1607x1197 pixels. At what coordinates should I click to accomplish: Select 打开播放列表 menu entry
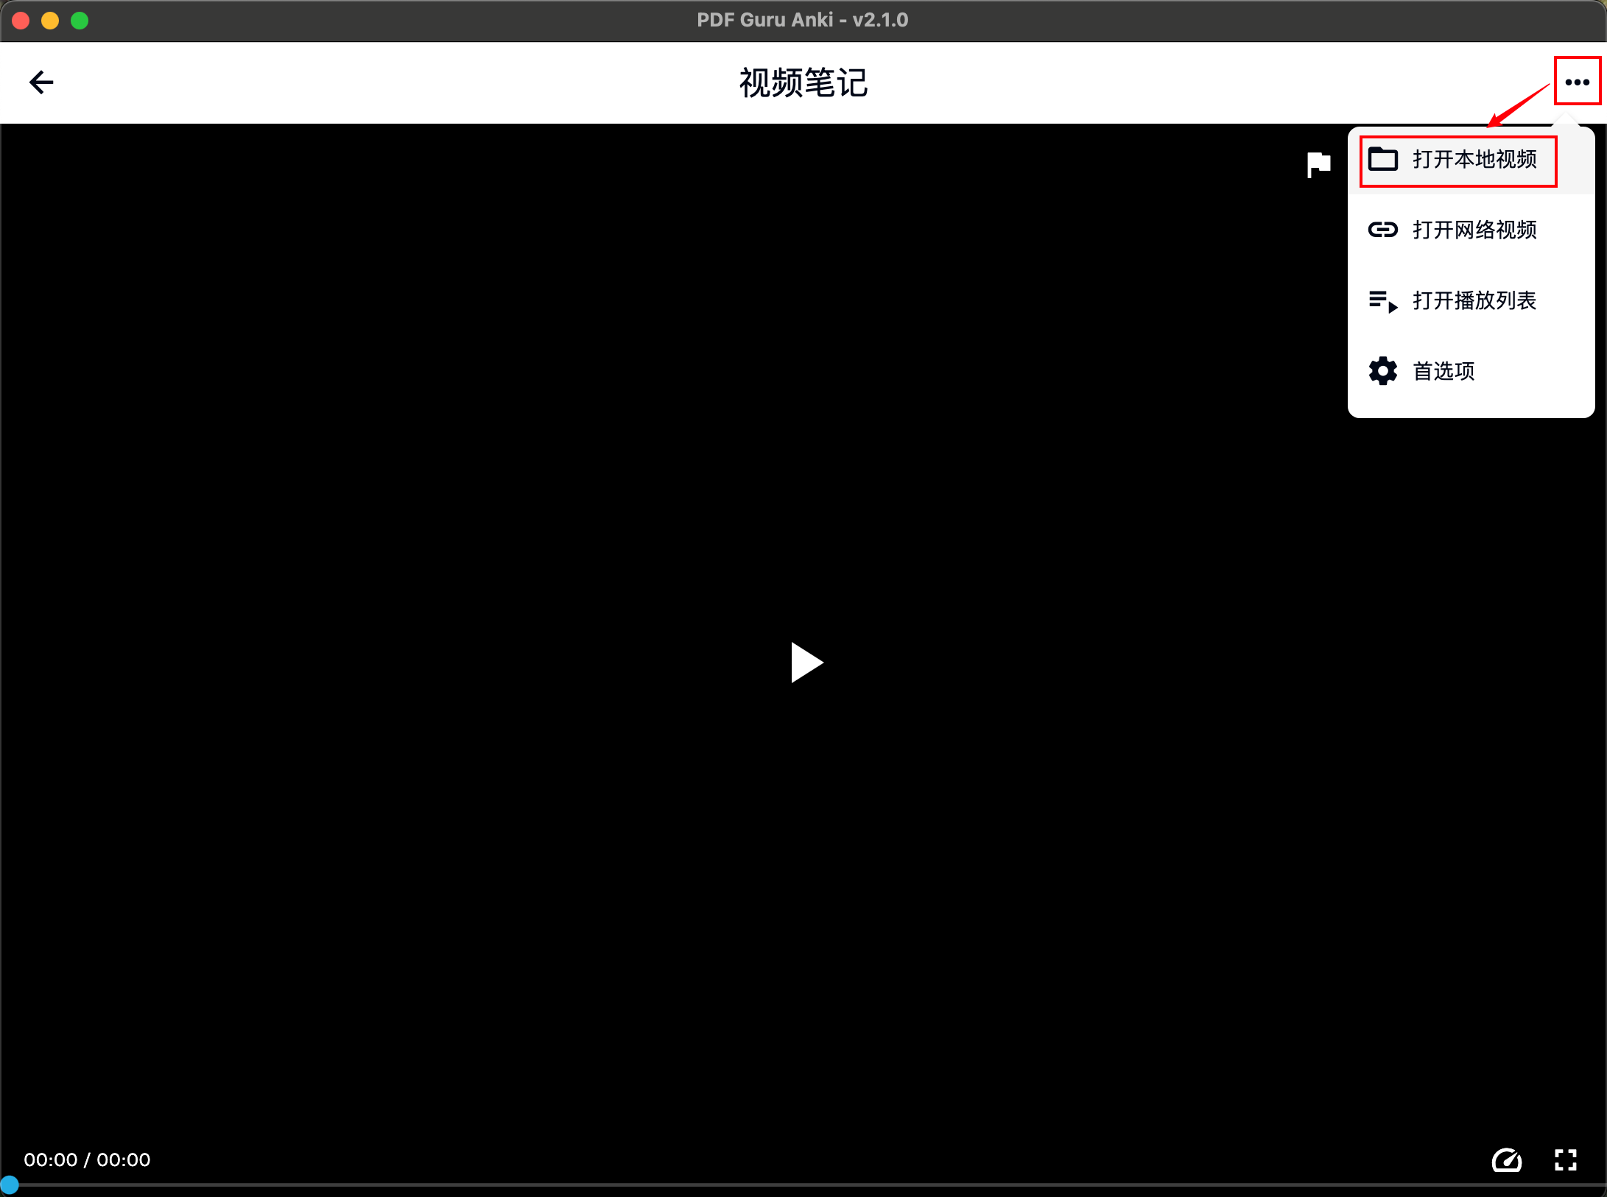coord(1471,300)
